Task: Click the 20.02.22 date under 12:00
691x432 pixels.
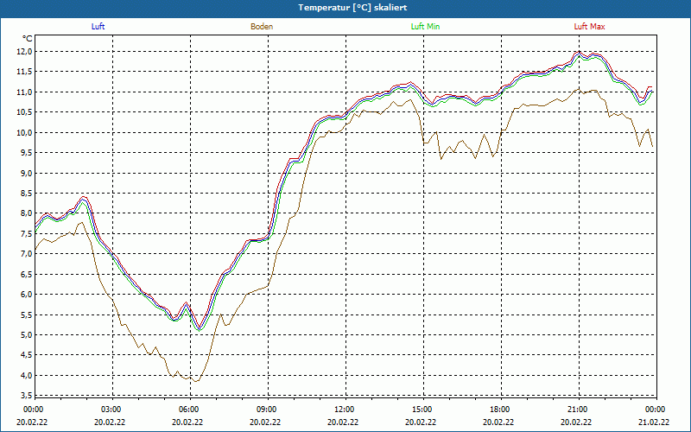Action: pyautogui.click(x=343, y=422)
